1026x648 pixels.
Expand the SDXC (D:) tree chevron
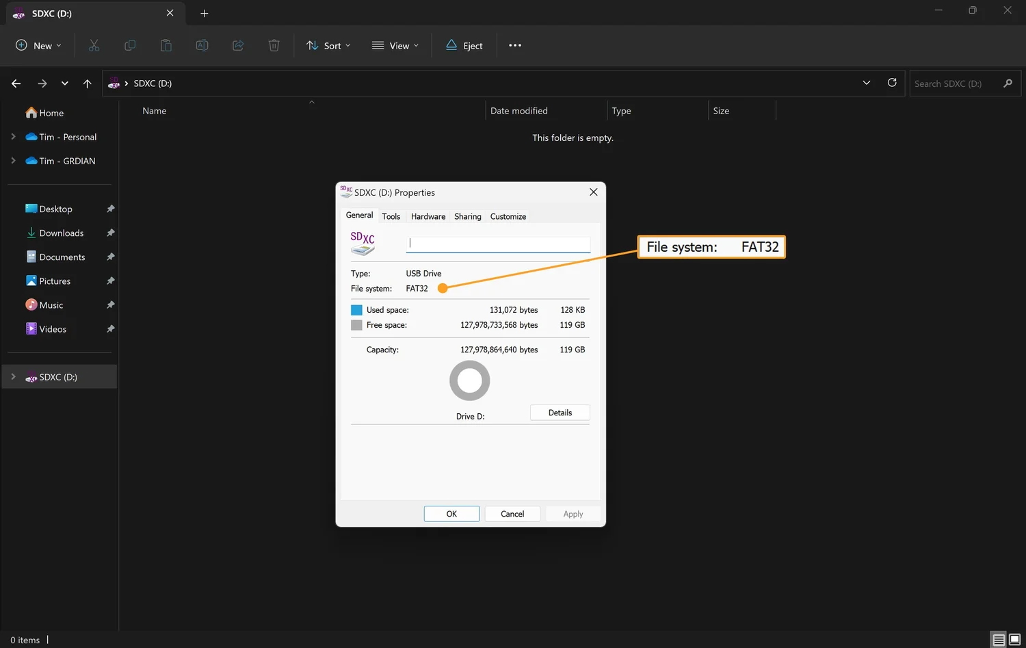tap(13, 376)
